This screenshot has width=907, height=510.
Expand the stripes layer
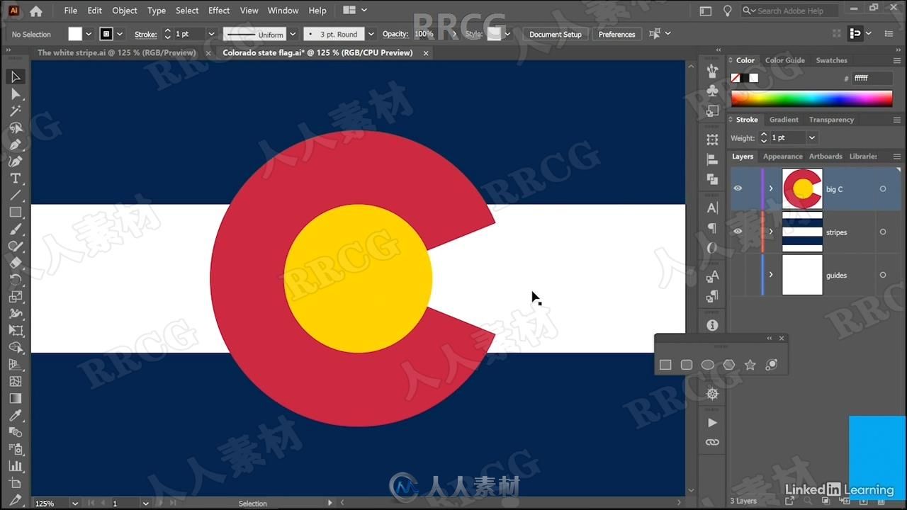tap(771, 232)
